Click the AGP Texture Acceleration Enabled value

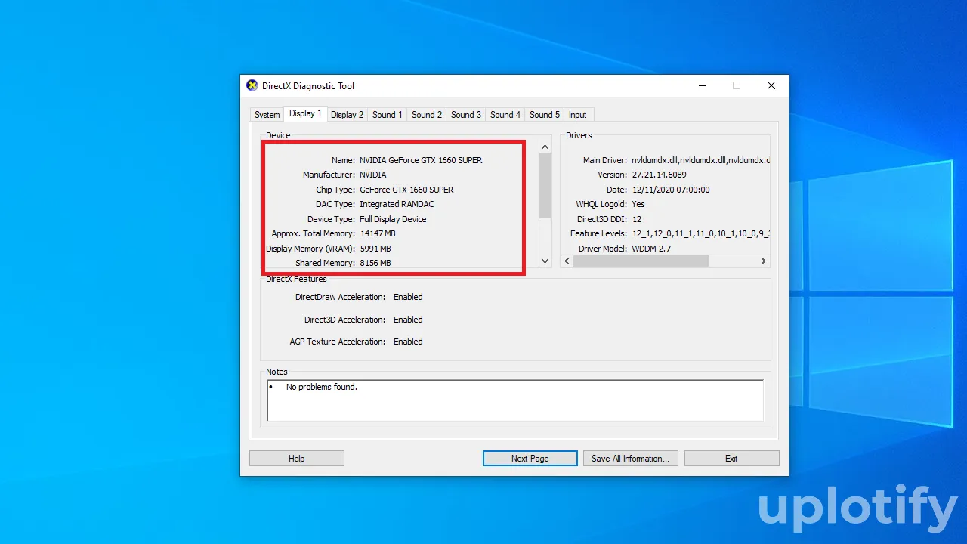tap(408, 342)
